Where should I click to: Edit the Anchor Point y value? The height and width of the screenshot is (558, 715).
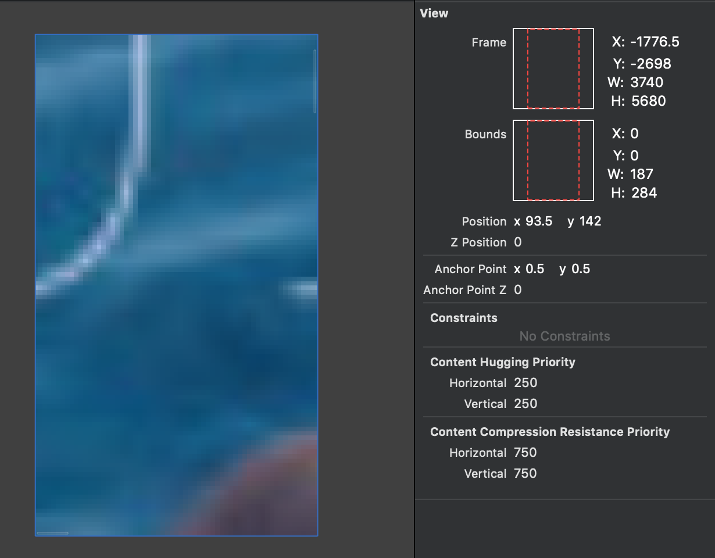click(x=582, y=269)
